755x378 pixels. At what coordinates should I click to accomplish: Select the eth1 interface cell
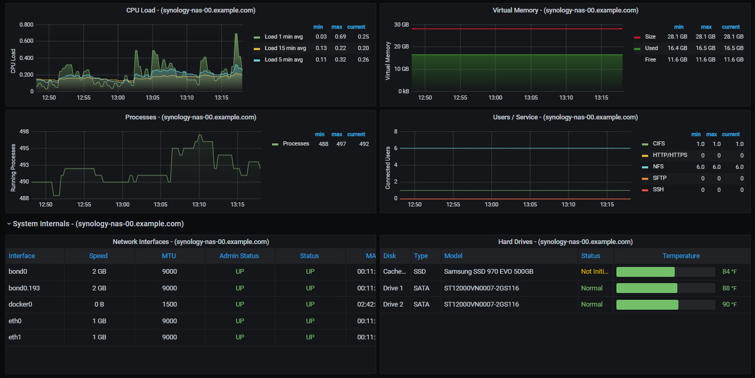(x=35, y=337)
